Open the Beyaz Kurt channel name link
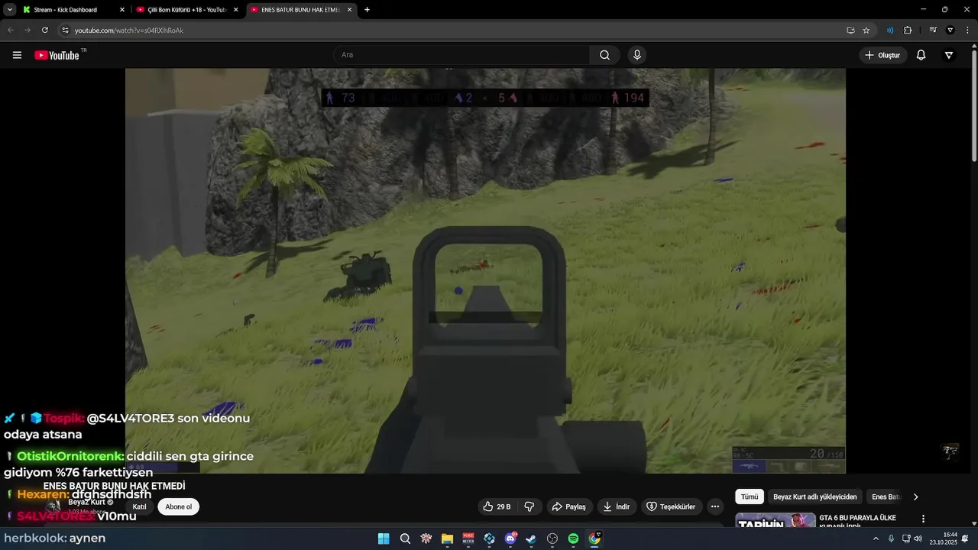 pos(86,502)
